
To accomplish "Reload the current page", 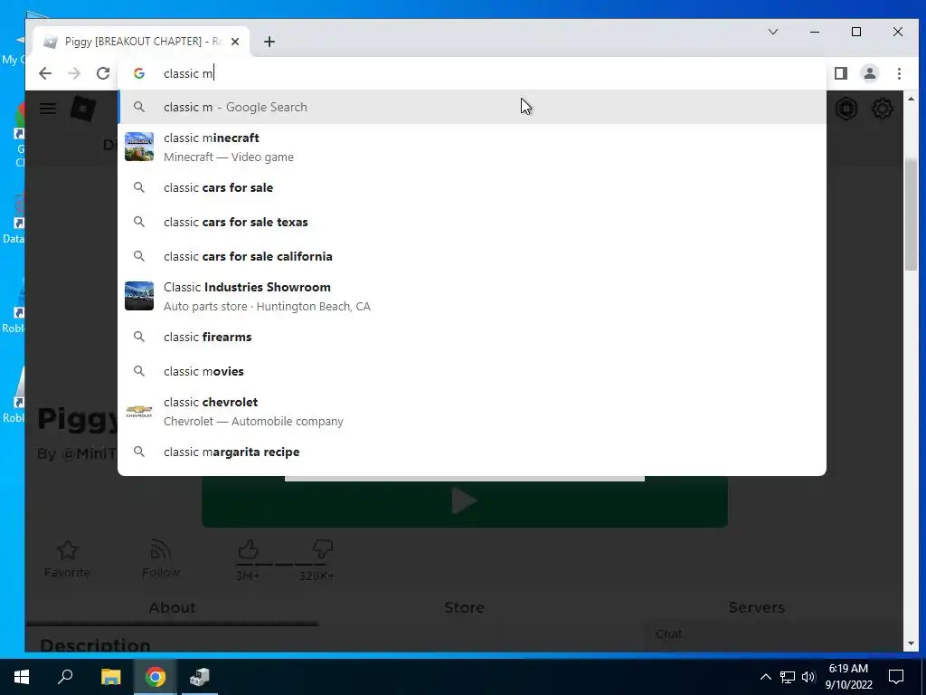I will point(103,73).
